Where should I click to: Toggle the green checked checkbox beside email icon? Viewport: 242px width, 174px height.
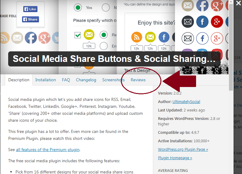[77, 35]
